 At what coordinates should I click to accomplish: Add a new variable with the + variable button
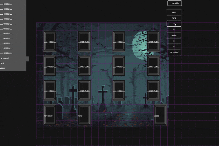(x=175, y=3)
